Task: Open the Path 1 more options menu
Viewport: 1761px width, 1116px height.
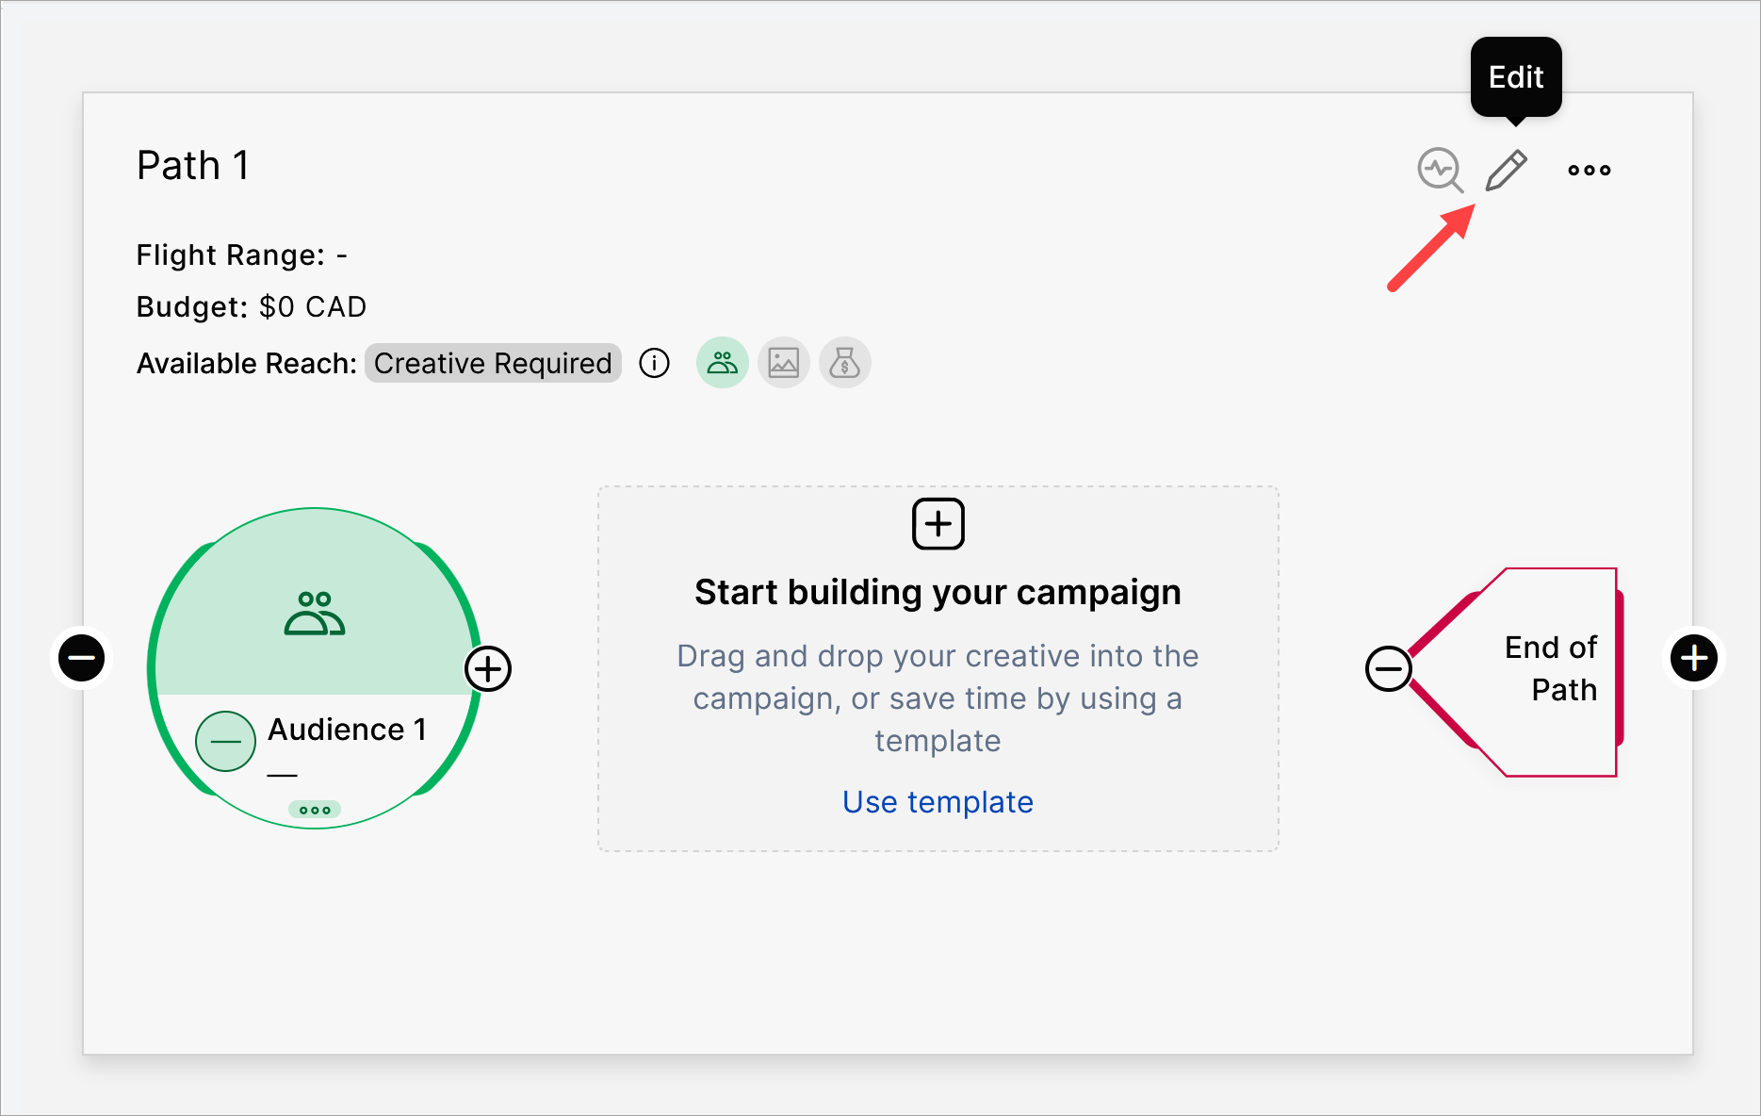Action: pos(1589,171)
